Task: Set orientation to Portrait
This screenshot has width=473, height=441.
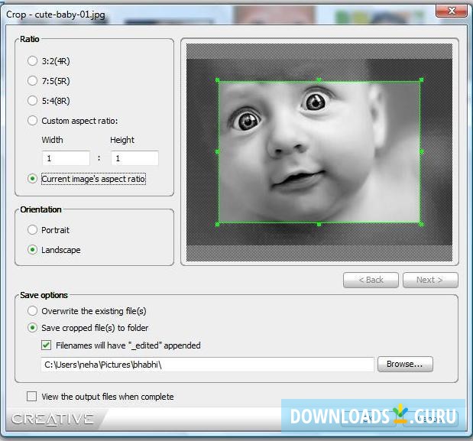Action: pyautogui.click(x=32, y=229)
